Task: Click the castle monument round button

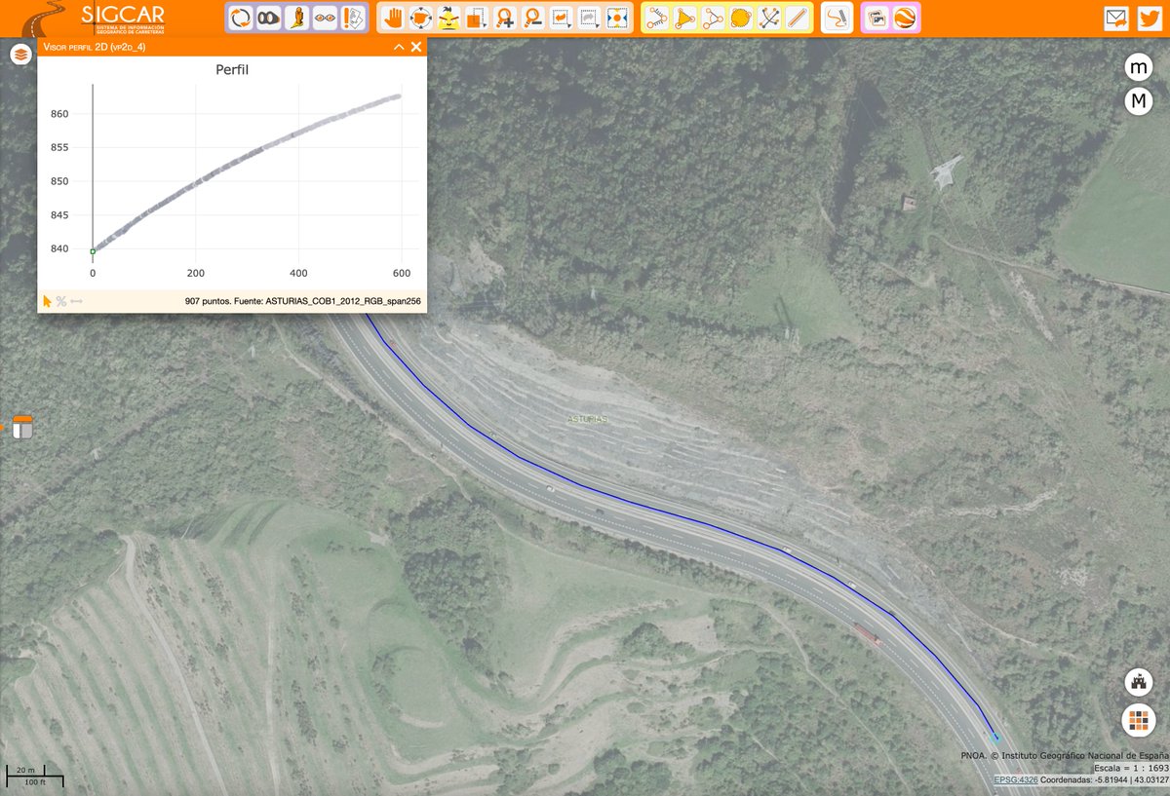Action: coord(1138,683)
